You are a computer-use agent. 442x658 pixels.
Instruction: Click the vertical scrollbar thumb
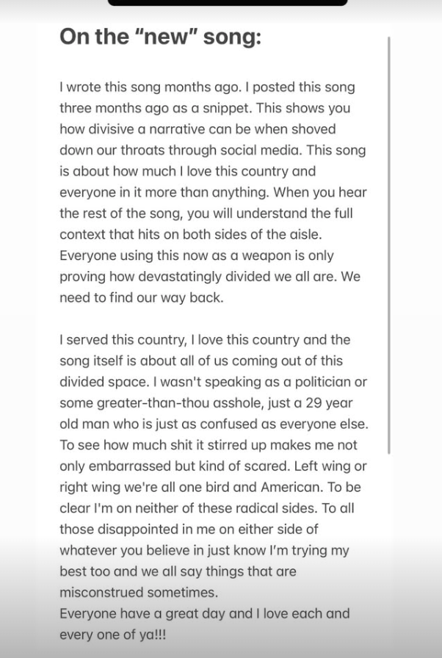tap(388, 246)
